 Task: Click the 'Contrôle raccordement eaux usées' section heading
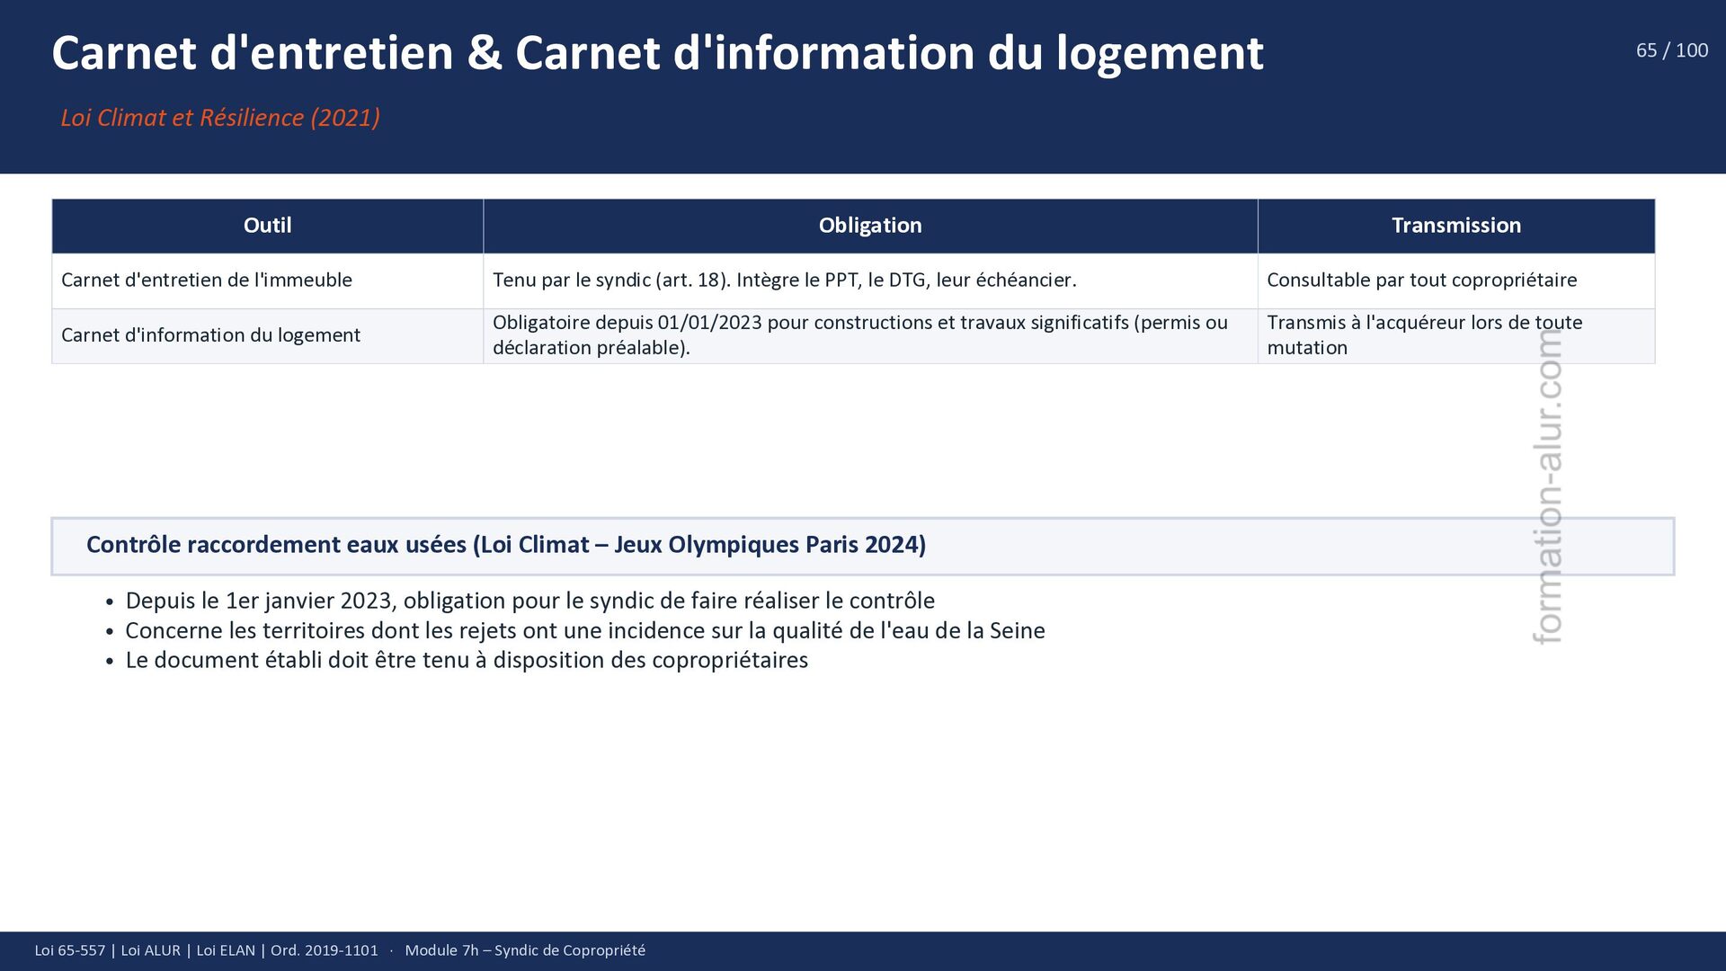pos(506,545)
